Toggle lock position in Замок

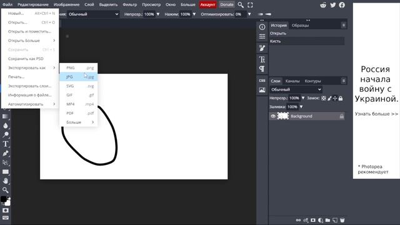tap(335, 98)
